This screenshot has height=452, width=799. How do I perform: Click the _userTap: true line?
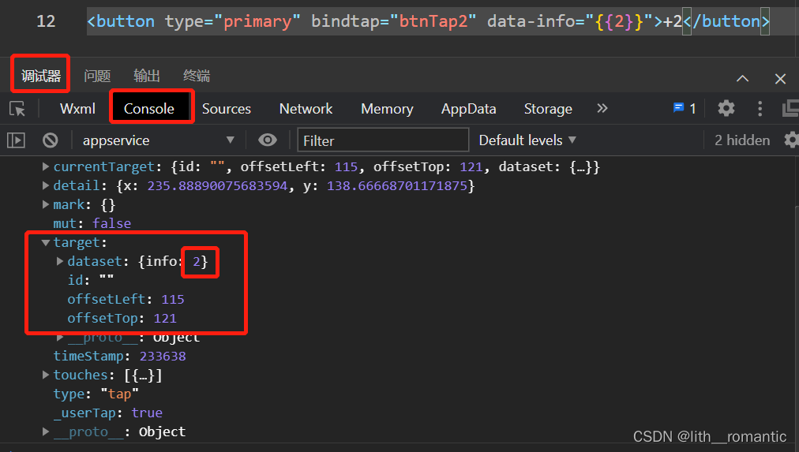pyautogui.click(x=107, y=413)
